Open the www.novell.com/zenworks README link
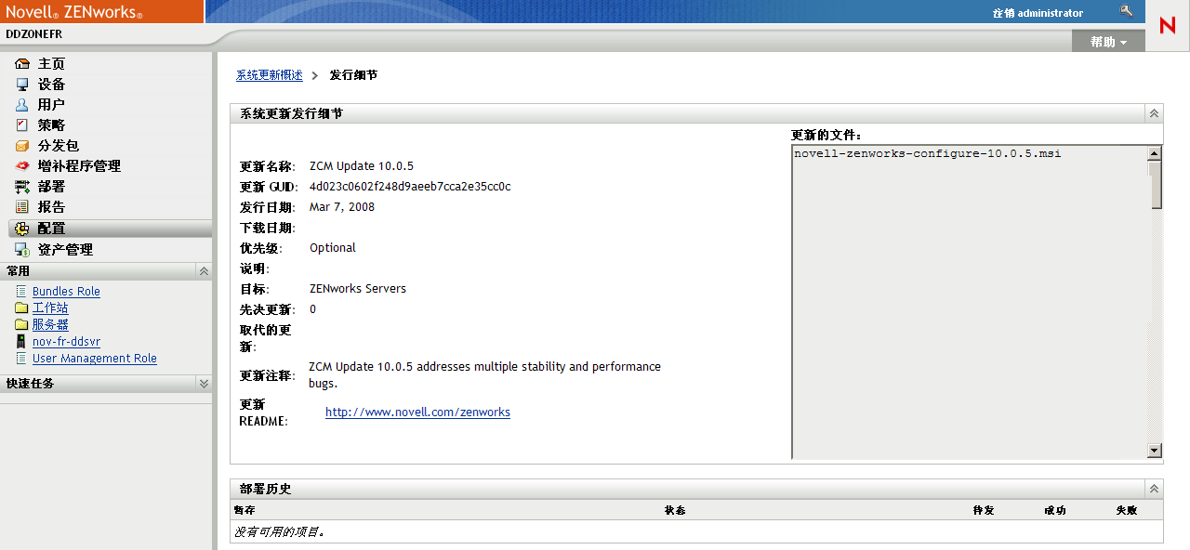1190x550 pixels. pos(417,412)
